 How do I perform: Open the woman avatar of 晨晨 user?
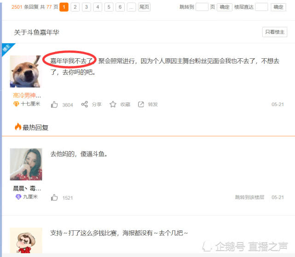(26, 164)
